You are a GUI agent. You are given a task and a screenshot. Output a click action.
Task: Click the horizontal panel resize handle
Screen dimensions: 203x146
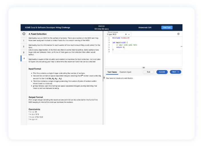click(144, 67)
